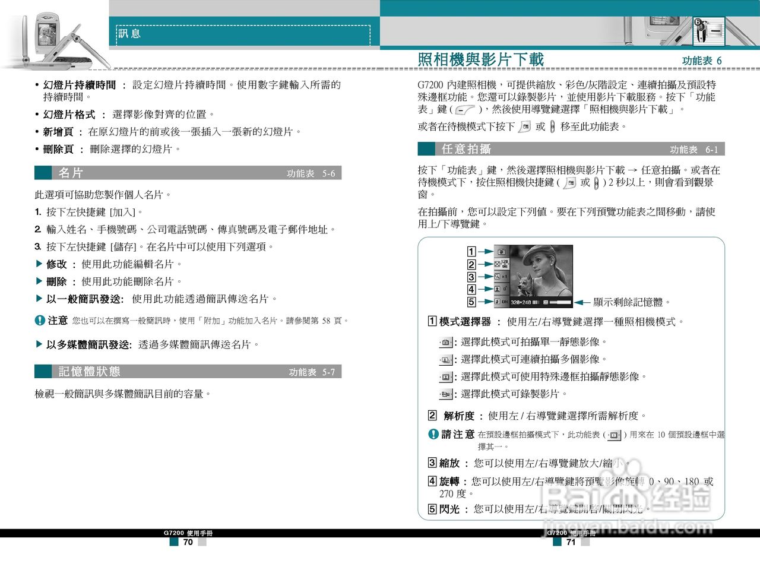The width and height of the screenshot is (760, 570).
Task: Select the special frame shot mode icon
Action: point(446,376)
